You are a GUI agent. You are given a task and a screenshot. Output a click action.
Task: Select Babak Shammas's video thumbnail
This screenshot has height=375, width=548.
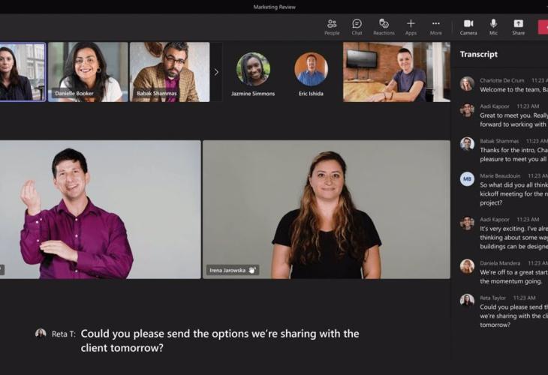point(169,71)
